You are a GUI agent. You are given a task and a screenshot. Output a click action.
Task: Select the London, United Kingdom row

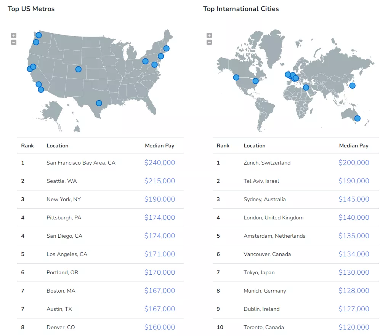pos(296,218)
